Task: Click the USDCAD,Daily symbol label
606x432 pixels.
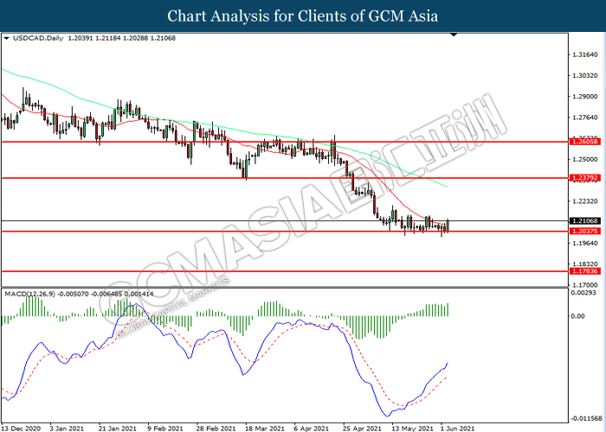Action: click(x=34, y=39)
